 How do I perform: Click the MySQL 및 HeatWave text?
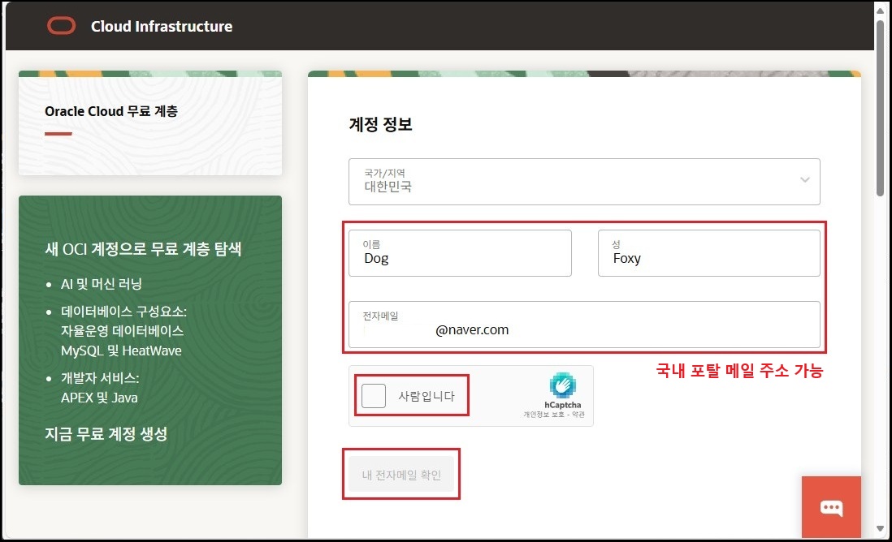(x=121, y=351)
